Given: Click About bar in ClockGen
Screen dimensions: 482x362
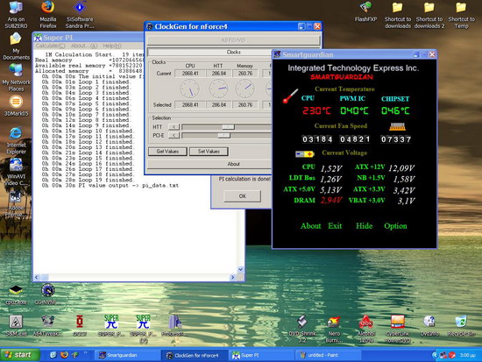Looking at the screenshot, I should (233, 164).
